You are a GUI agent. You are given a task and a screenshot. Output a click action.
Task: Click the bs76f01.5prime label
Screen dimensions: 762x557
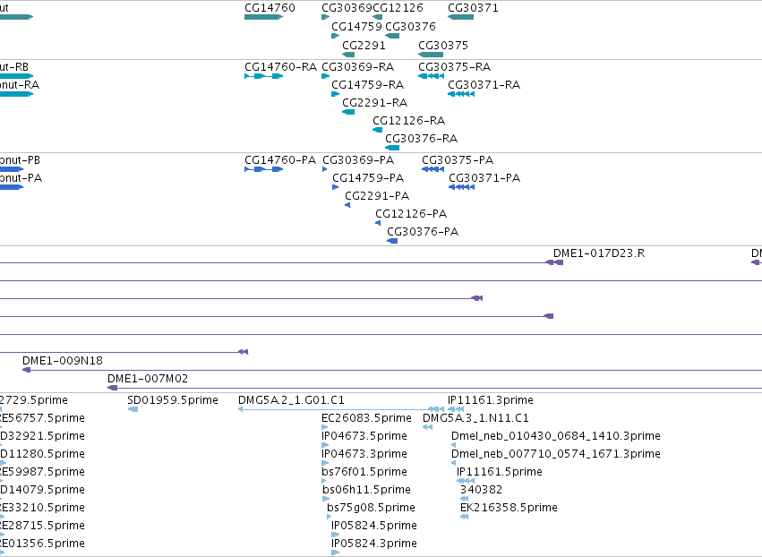point(364,471)
